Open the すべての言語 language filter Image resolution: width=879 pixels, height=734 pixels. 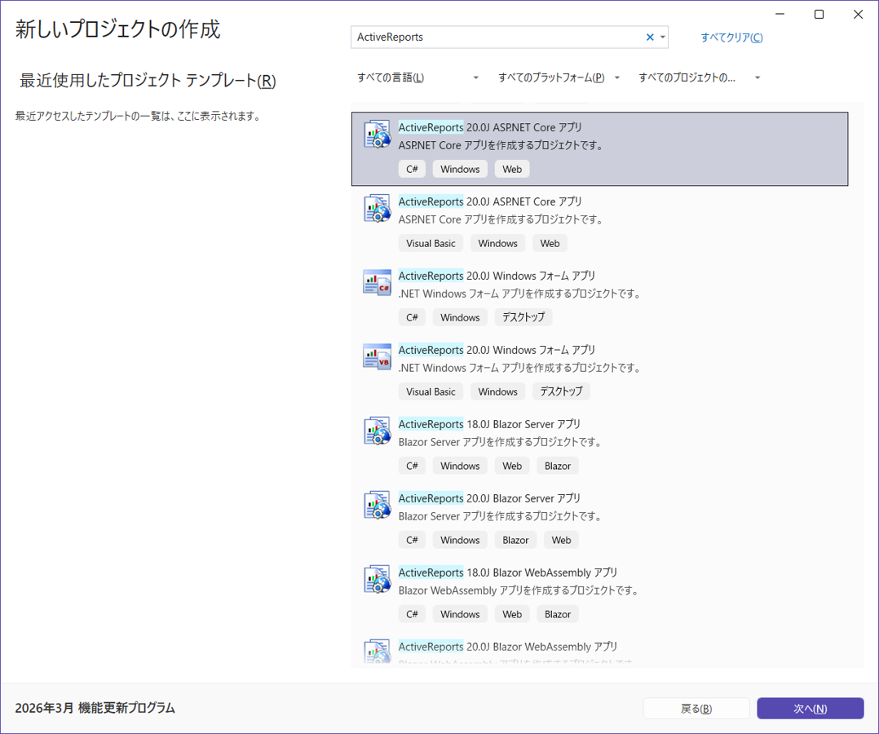pos(417,77)
